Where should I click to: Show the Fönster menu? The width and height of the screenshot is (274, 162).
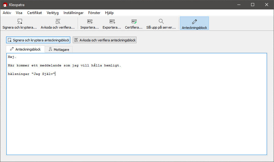click(x=94, y=13)
